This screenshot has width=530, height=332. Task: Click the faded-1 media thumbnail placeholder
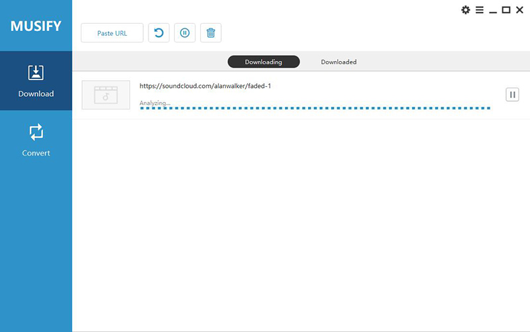coord(106,95)
